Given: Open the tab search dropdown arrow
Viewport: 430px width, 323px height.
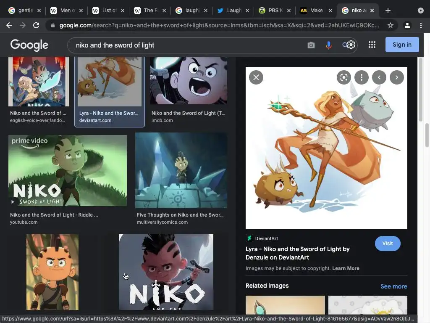Looking at the screenshot, I should tap(421, 11).
